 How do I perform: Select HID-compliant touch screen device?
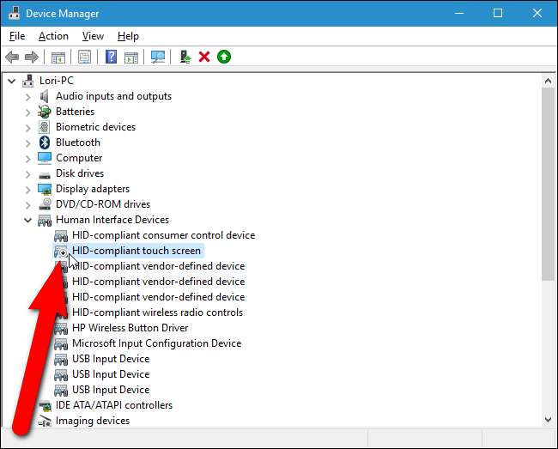[x=136, y=251]
